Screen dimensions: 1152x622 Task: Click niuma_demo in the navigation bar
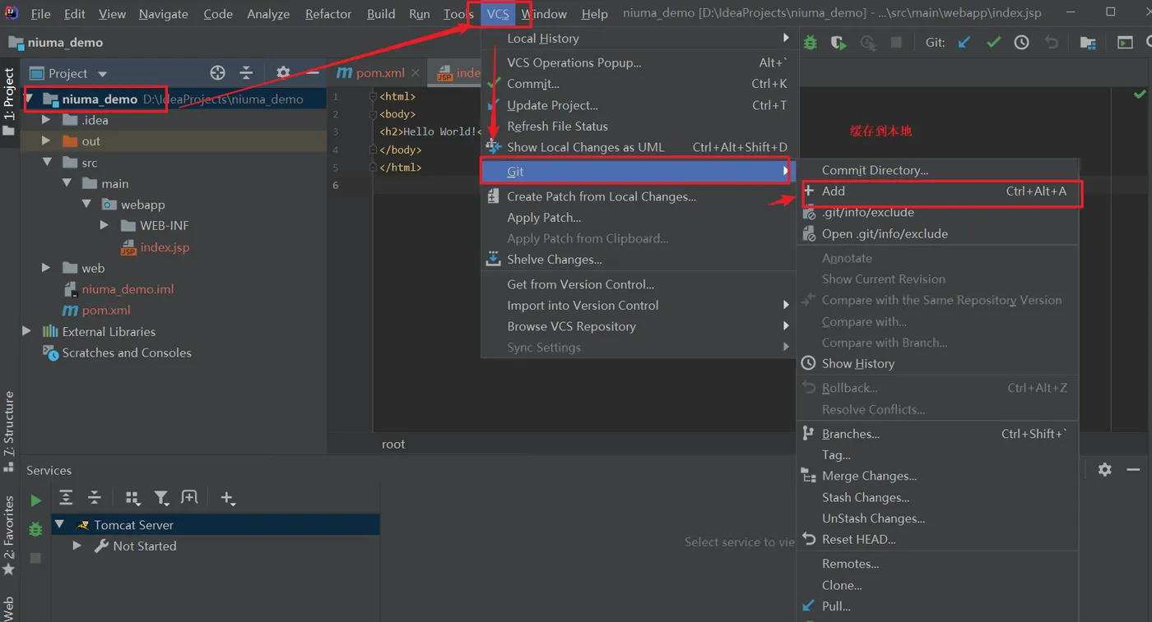[65, 43]
